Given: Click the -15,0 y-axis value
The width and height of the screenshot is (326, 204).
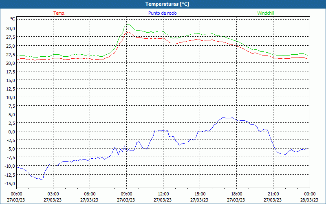Looking at the screenshot, I should click(9, 184).
